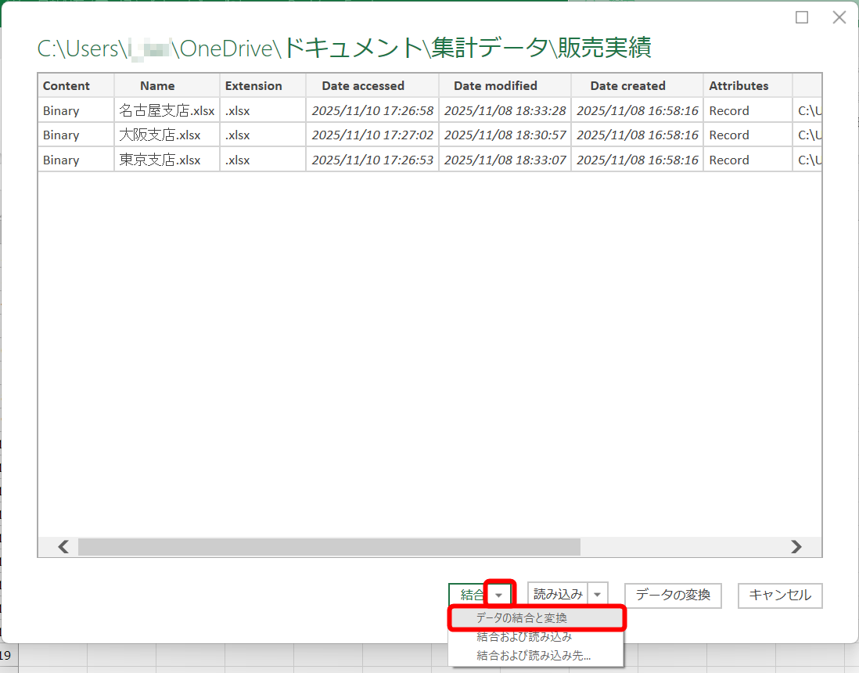
Task: Select the 名古屋支店.xlsx file row
Action: (x=167, y=110)
